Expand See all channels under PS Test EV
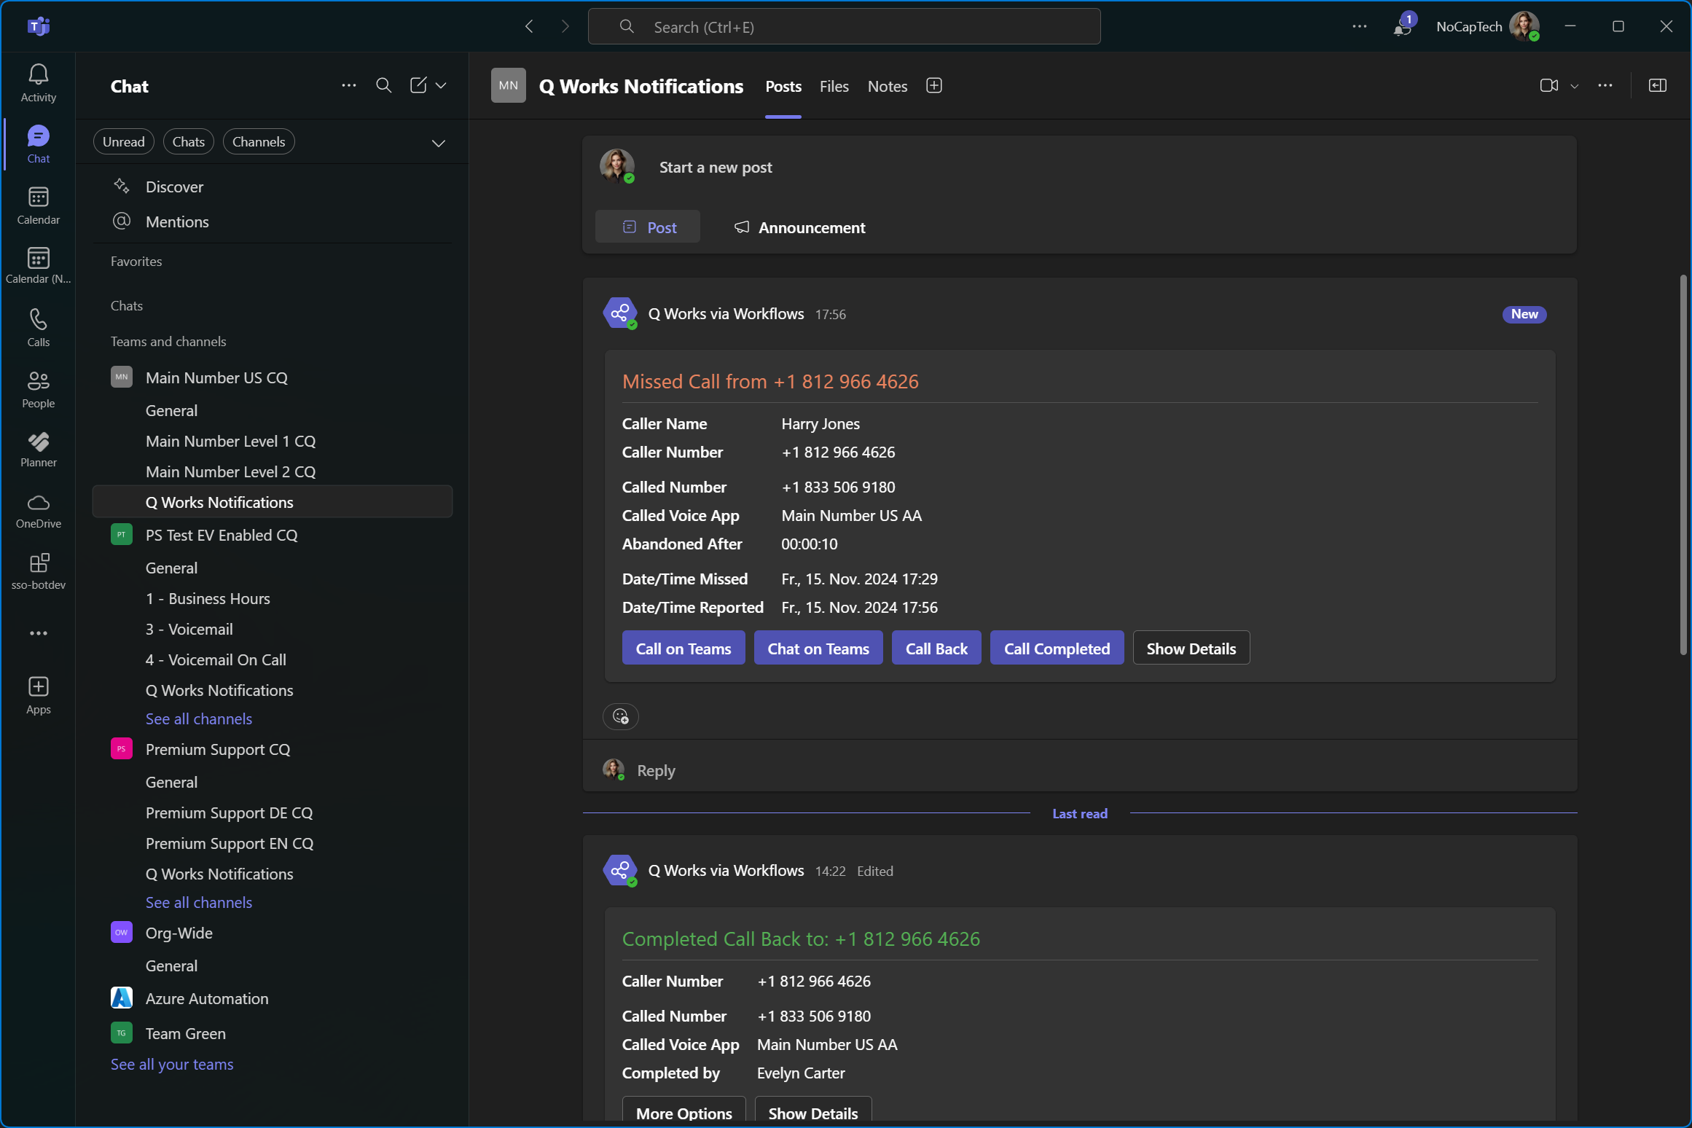This screenshot has width=1692, height=1128. pos(197,718)
